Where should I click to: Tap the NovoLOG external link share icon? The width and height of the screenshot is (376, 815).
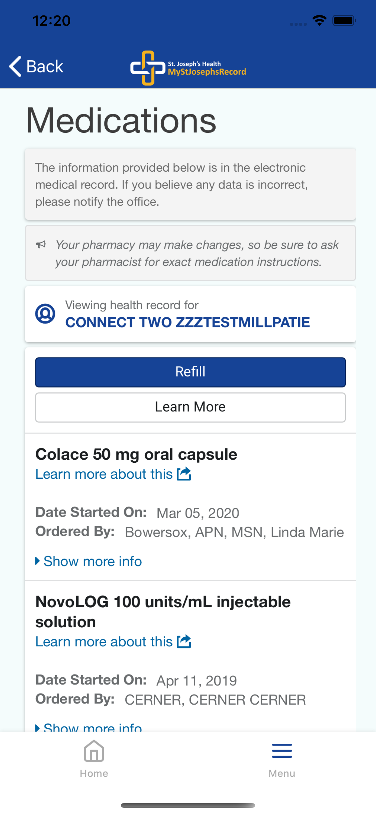coord(184,641)
